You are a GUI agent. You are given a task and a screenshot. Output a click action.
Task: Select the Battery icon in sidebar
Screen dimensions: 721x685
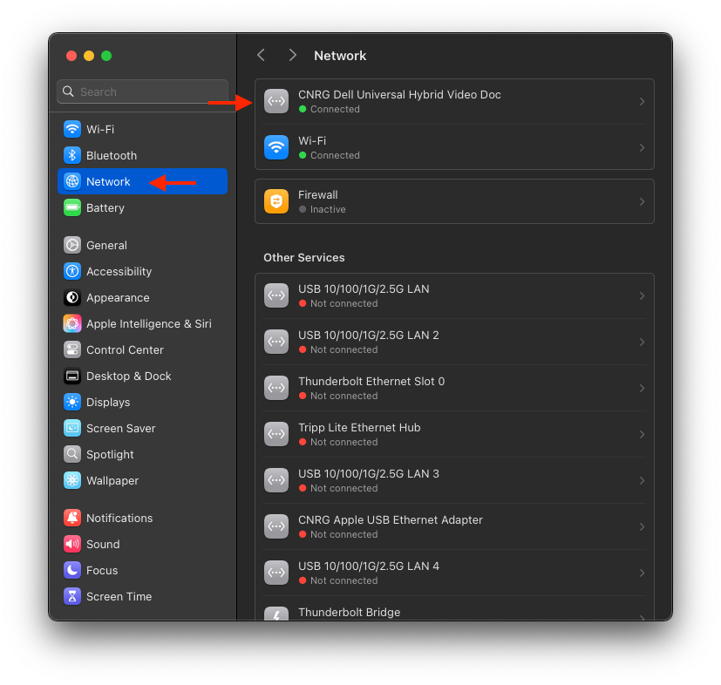click(72, 207)
